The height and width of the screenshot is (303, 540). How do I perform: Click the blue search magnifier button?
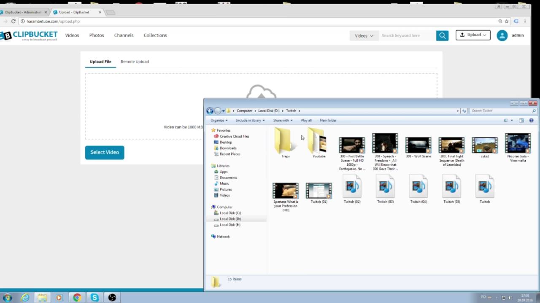click(x=442, y=36)
